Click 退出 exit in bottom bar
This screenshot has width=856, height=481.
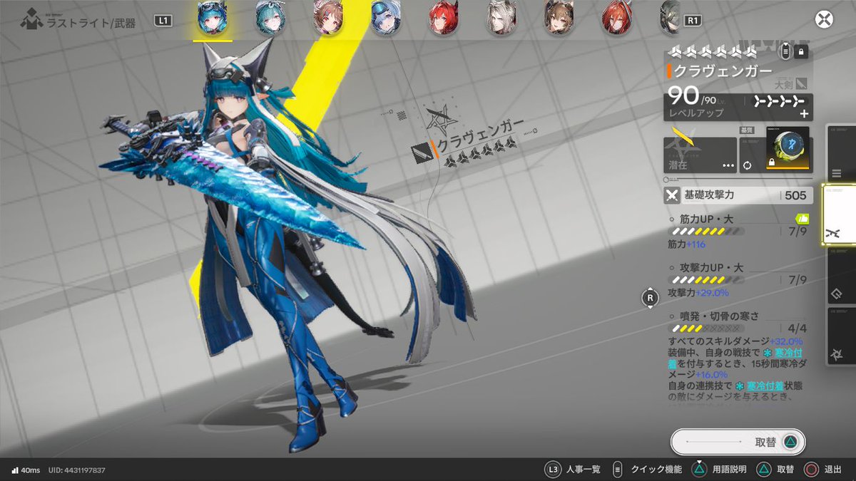[x=823, y=470]
